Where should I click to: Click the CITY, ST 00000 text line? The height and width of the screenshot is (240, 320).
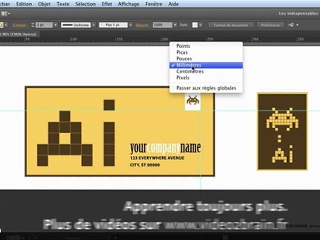145,165
